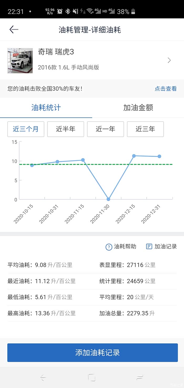The height and width of the screenshot is (388, 184).
Task: Open 油耗帮助 question mark icon
Action: coord(109,247)
